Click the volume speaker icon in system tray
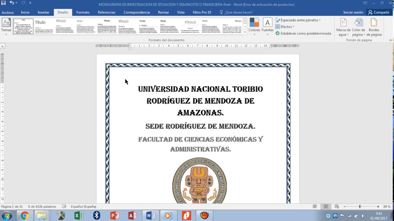 point(363,216)
